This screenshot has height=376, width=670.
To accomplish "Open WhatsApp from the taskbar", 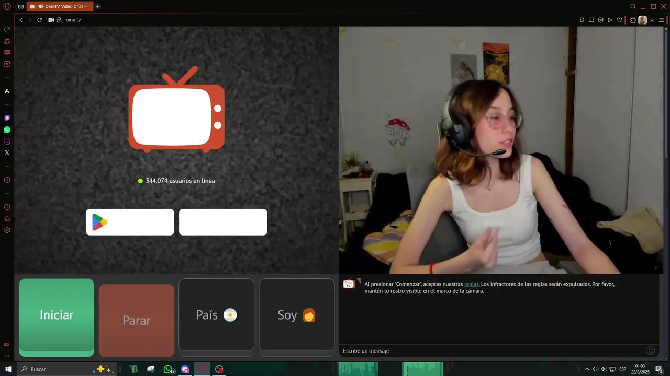I will point(168,369).
